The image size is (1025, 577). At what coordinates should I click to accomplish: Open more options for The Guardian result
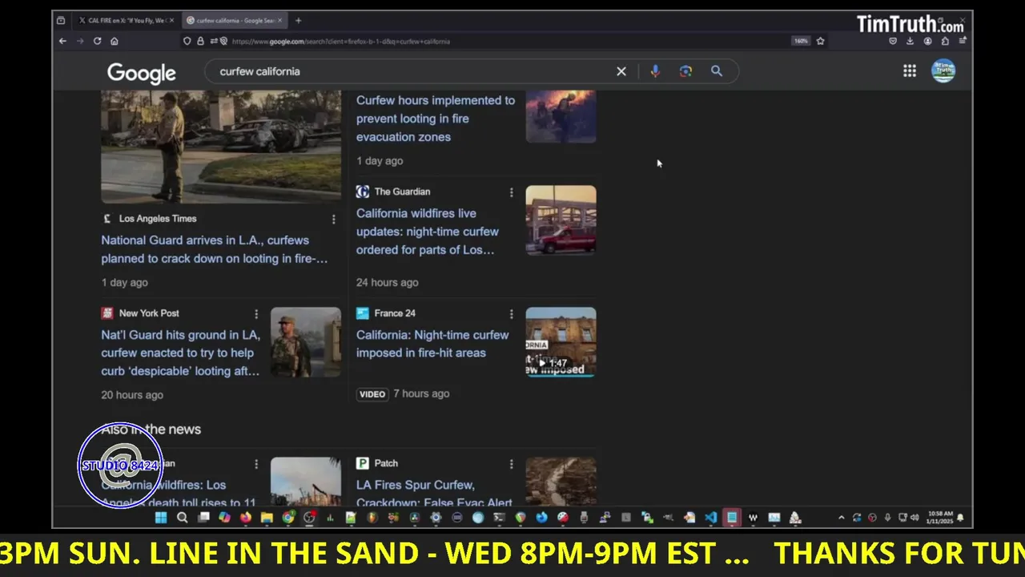[511, 192]
